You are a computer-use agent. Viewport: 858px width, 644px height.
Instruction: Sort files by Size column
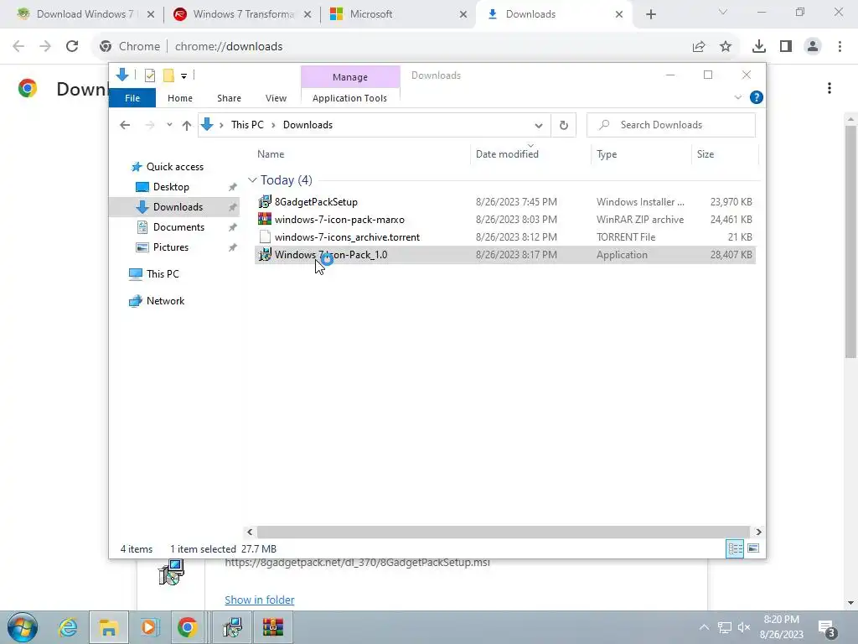(x=706, y=154)
